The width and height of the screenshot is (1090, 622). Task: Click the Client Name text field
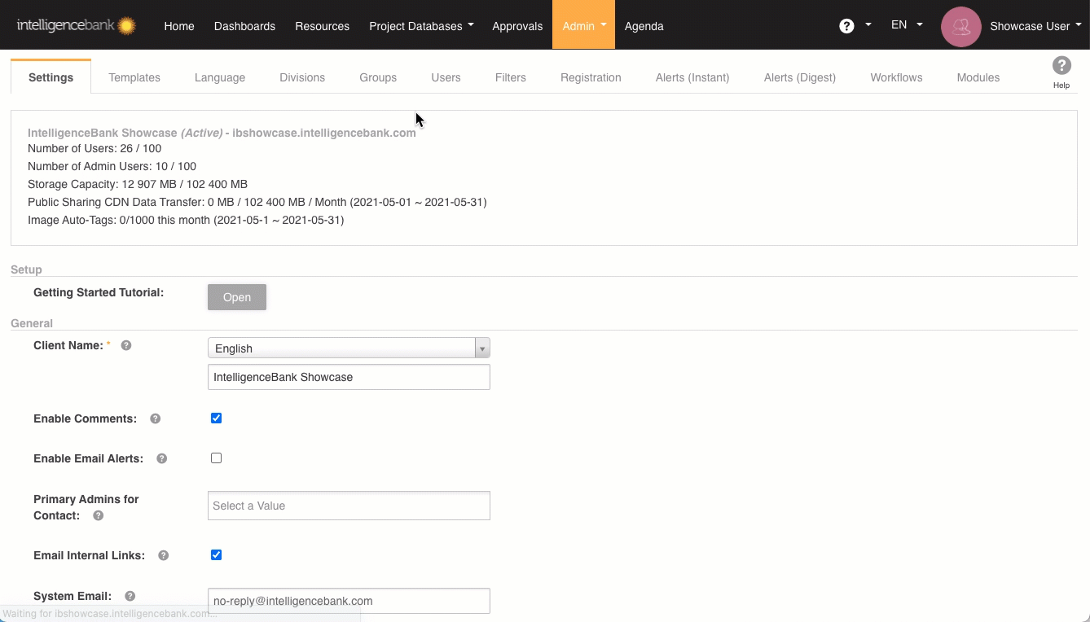pos(349,377)
